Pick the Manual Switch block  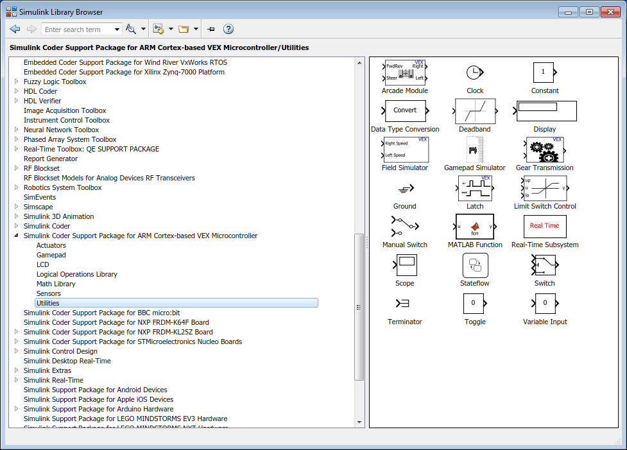coord(404,227)
